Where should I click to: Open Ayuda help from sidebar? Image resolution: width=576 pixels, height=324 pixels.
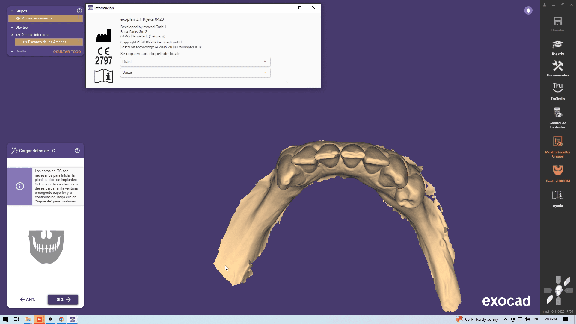557,199
